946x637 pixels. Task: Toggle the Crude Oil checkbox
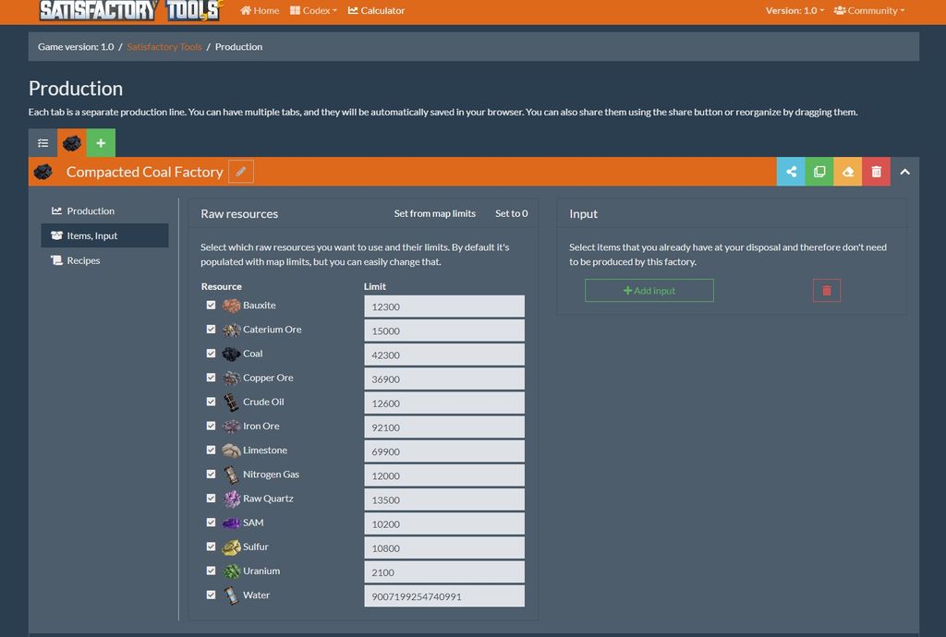click(211, 402)
